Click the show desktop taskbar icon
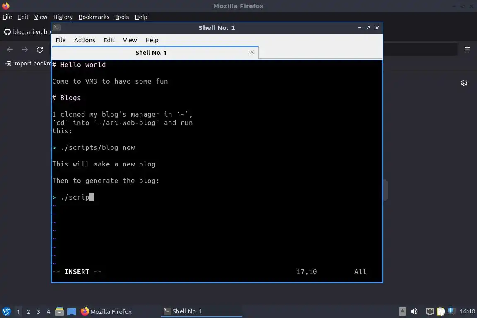This screenshot has width=477, height=318. coord(72,312)
